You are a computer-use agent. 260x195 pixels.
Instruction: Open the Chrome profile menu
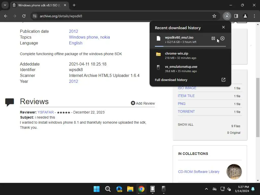coord(245,16)
